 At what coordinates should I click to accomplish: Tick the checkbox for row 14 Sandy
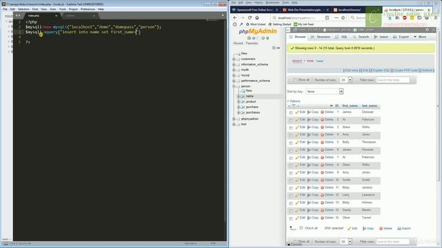click(x=291, y=211)
